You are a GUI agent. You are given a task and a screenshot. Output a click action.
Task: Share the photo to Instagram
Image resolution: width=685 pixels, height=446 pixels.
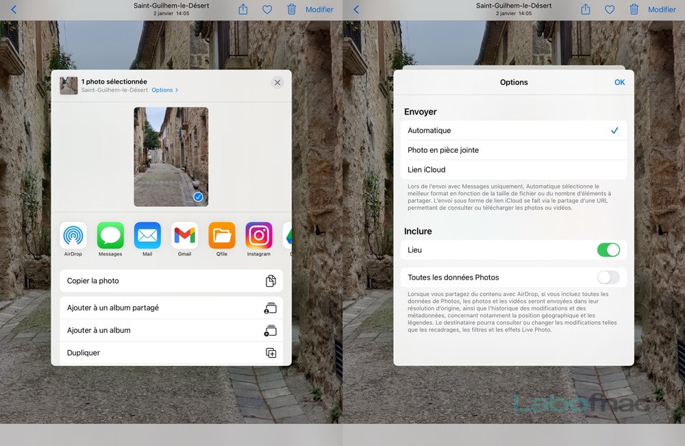pyautogui.click(x=259, y=236)
